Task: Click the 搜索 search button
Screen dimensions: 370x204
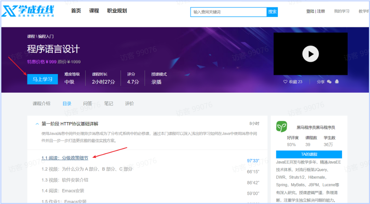Action: pyautogui.click(x=272, y=12)
